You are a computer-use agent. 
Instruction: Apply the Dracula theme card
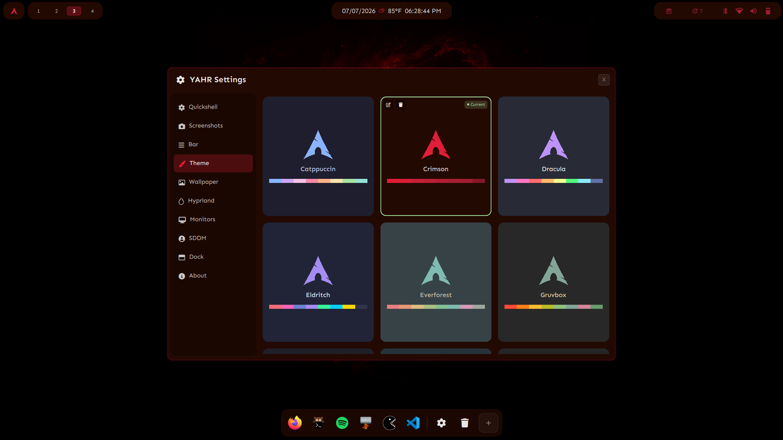(x=553, y=156)
